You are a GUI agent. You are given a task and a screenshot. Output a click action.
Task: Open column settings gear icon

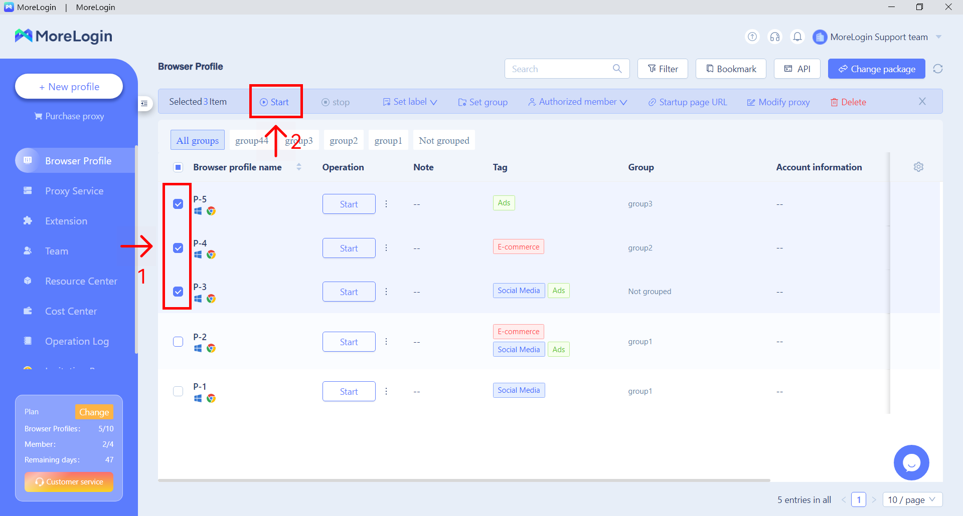918,167
